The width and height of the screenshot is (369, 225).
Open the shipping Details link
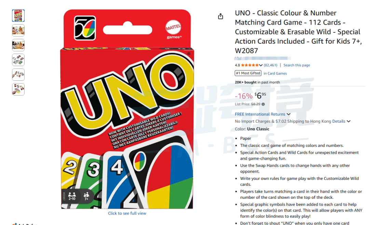pyautogui.click(x=339, y=121)
